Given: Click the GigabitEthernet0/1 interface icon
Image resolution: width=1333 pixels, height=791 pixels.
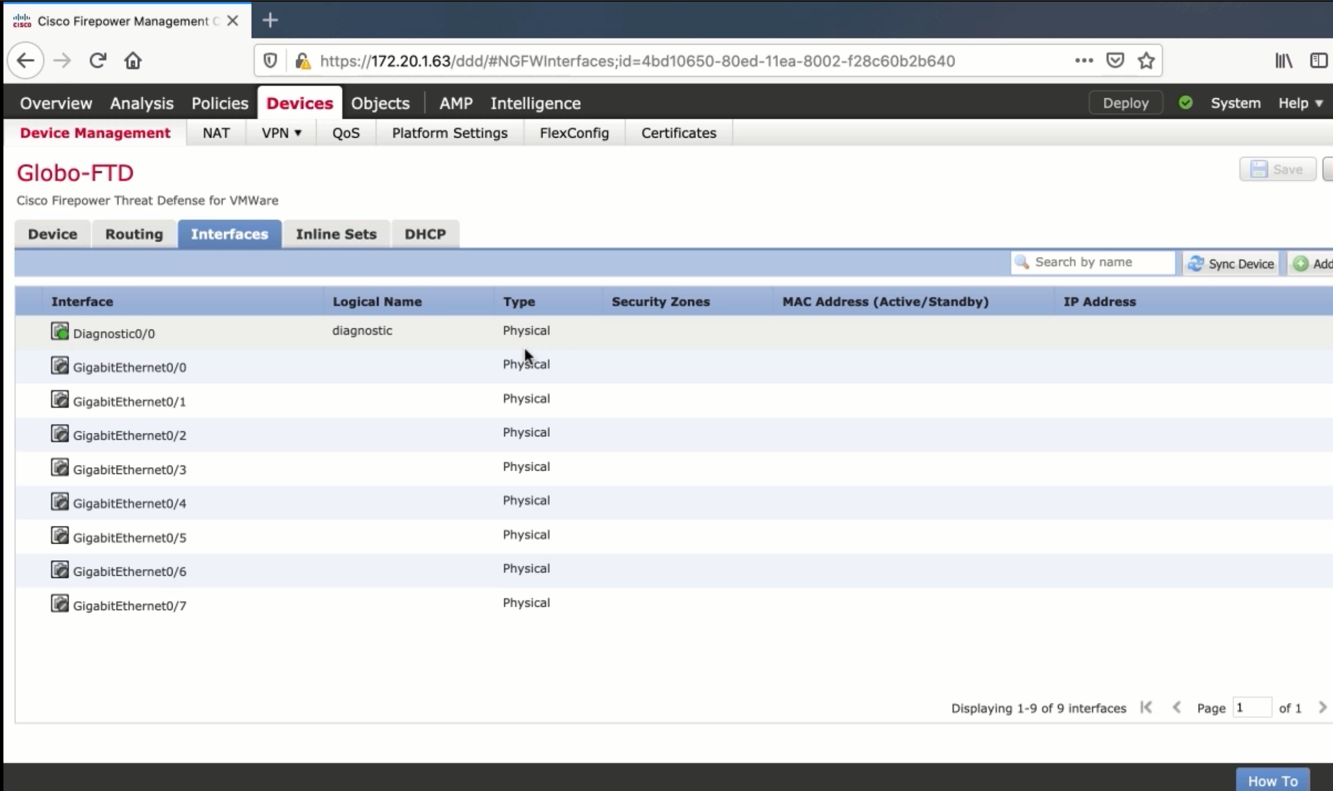Looking at the screenshot, I should click(x=59, y=399).
